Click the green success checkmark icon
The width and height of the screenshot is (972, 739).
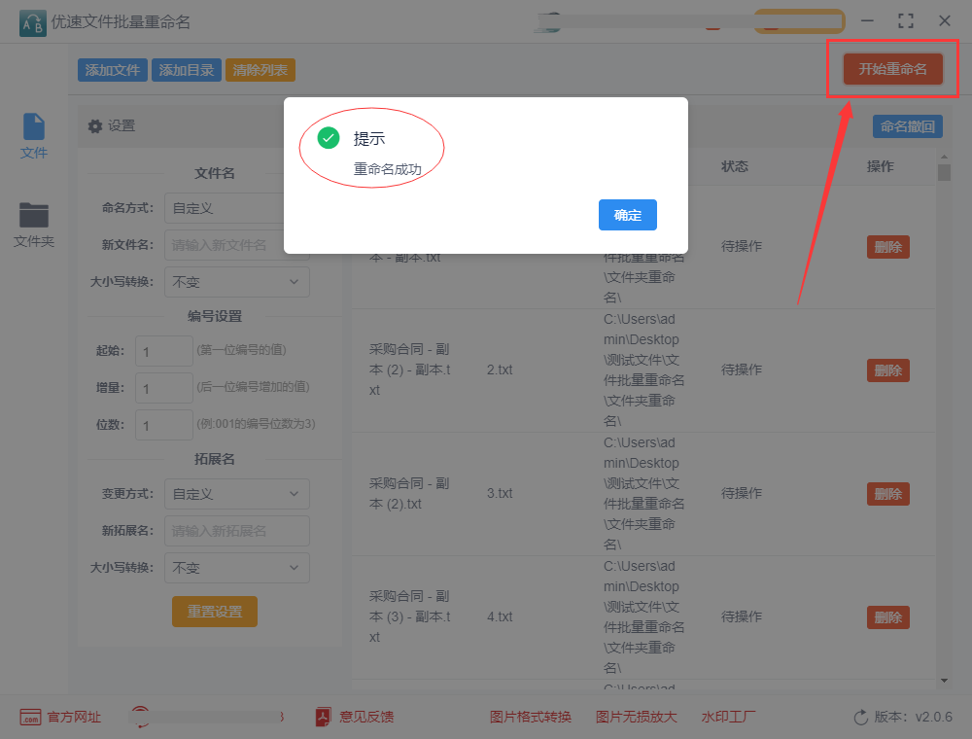(x=329, y=138)
